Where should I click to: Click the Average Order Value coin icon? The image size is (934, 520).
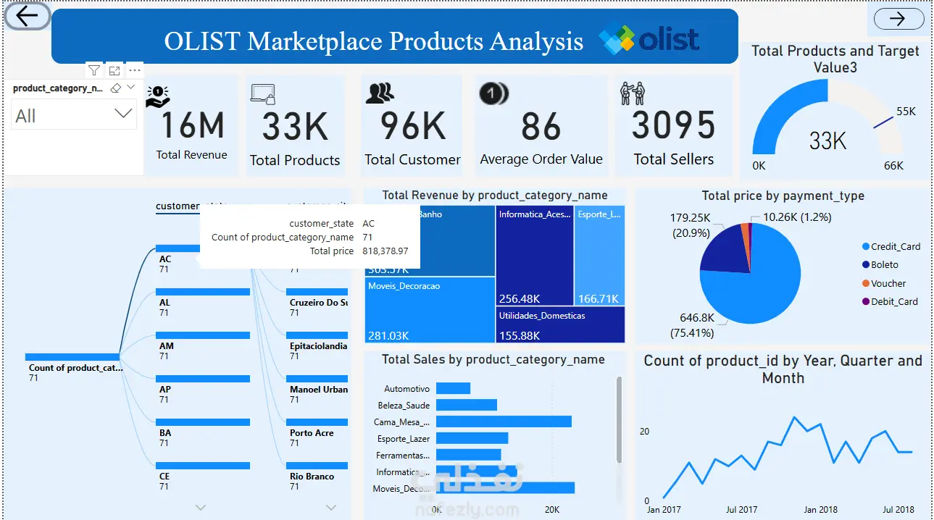494,93
